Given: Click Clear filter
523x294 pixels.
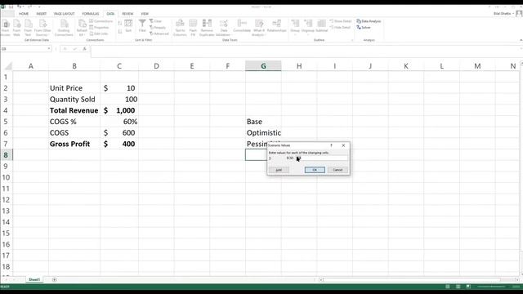Looking at the screenshot, I should tap(155, 21).
